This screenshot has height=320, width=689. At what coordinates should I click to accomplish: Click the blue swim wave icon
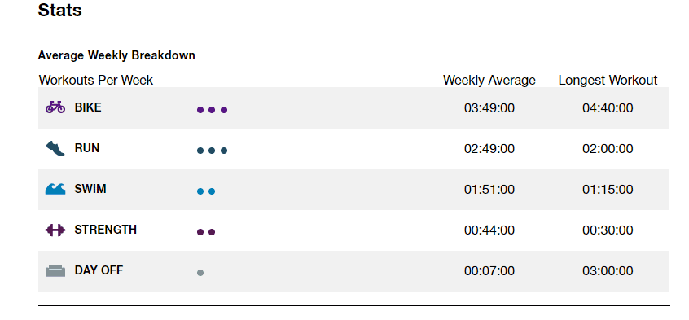tap(55, 189)
